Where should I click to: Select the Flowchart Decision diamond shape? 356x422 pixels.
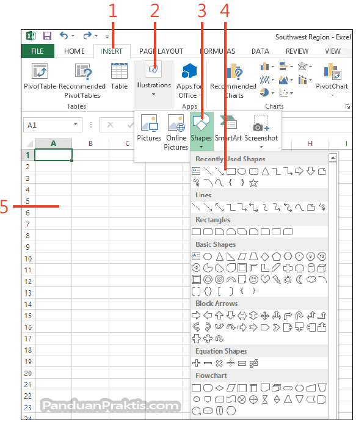(219, 388)
